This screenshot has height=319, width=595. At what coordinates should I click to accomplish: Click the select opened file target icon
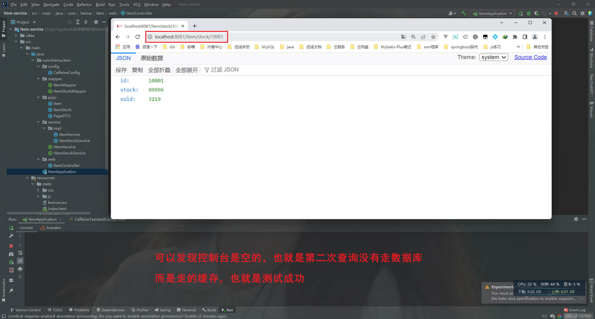coord(70,22)
